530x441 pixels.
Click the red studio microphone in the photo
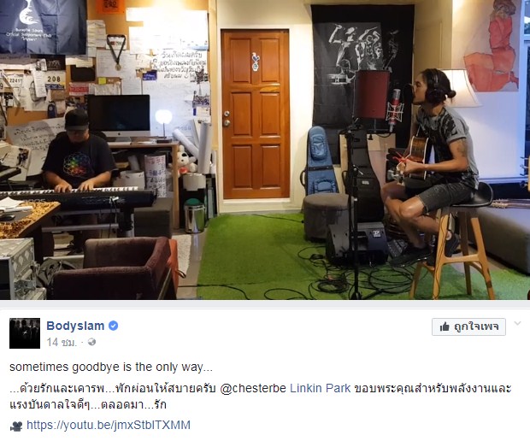[x=395, y=109]
